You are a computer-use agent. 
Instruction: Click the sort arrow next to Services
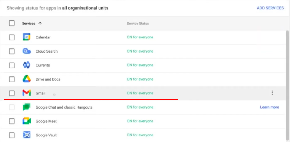pos(40,24)
